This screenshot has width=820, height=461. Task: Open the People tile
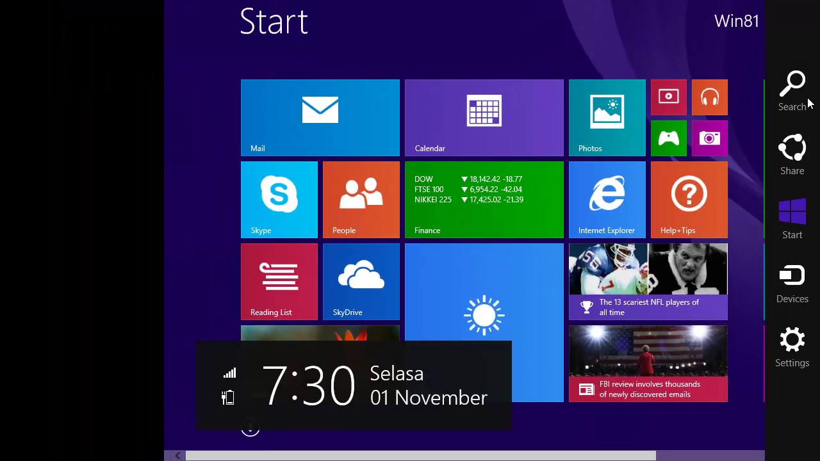361,200
